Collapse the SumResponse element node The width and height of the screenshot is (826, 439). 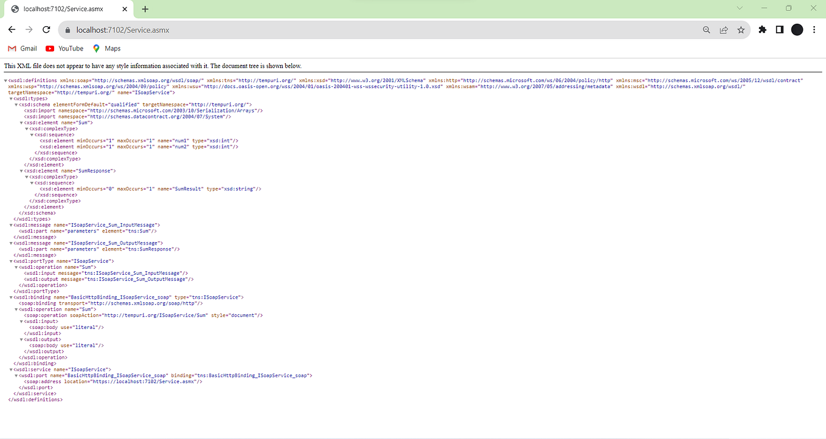click(23, 170)
